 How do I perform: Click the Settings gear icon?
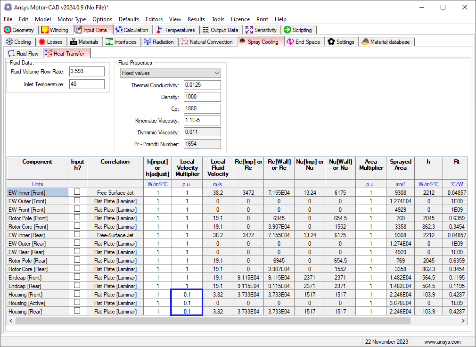[x=331, y=42]
